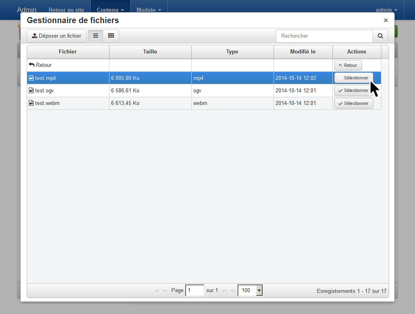Screen dimensions: 415x314
Task: Switch to list view icon
Action: pos(96,36)
